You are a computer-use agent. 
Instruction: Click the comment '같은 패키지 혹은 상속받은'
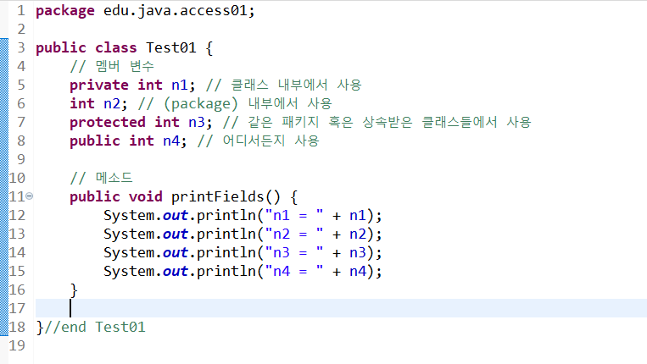330,122
